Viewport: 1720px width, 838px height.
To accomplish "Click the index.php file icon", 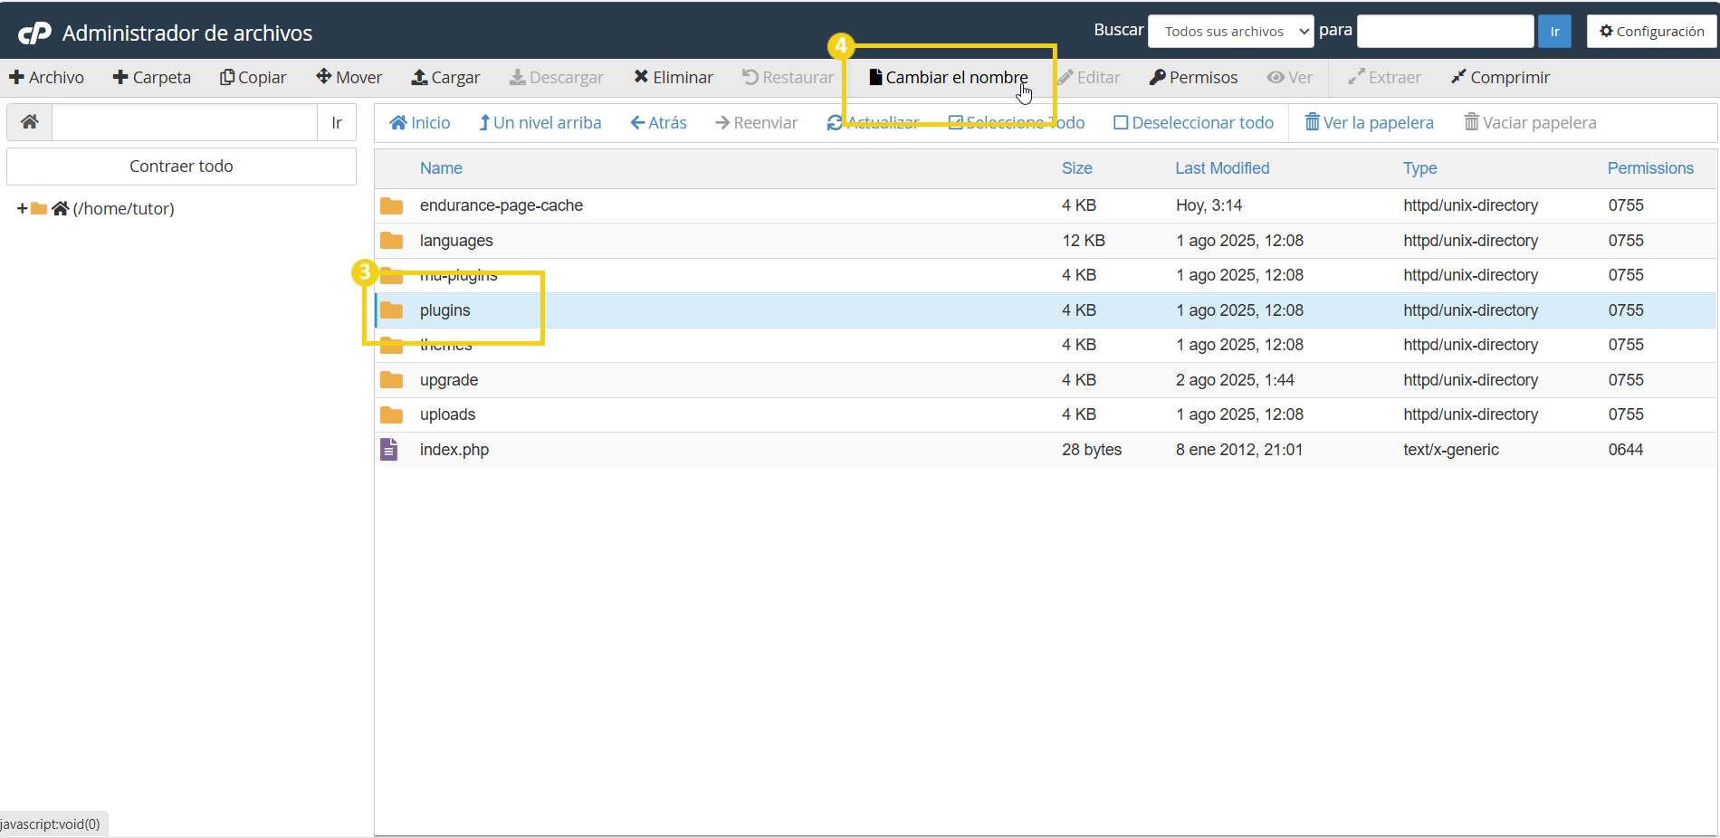I will click(x=389, y=449).
